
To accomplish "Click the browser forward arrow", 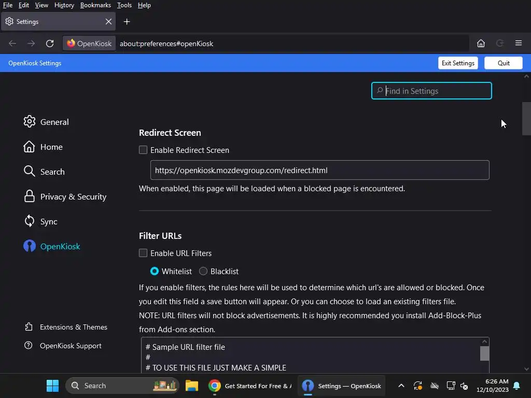I will (31, 44).
